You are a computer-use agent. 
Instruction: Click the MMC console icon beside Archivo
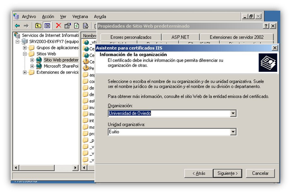coord(16,16)
